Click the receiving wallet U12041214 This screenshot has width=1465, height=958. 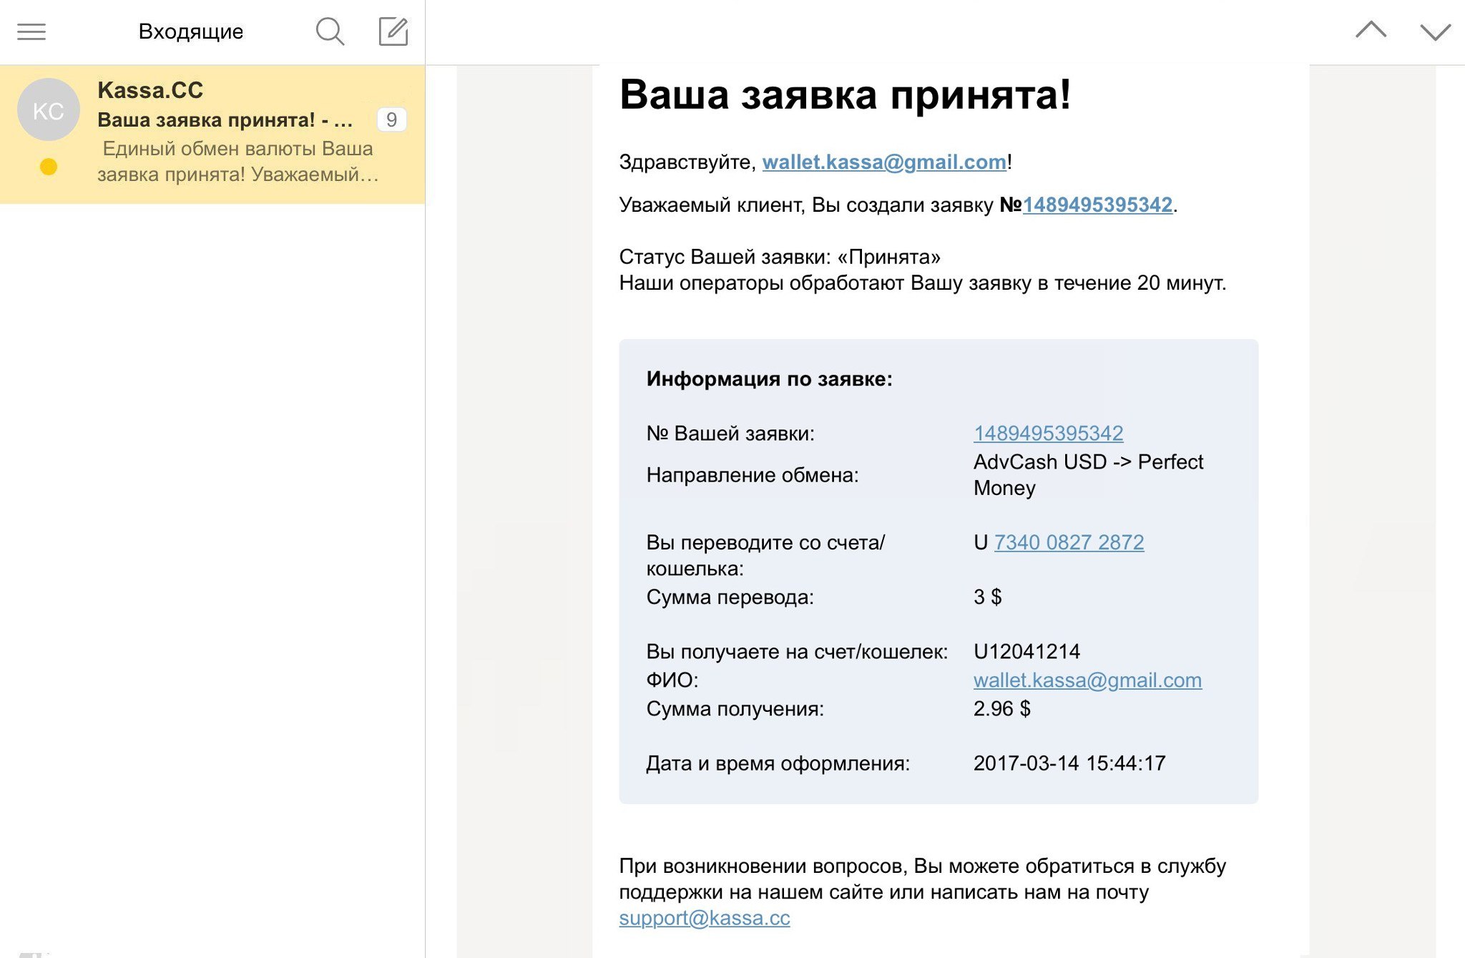(x=1027, y=652)
